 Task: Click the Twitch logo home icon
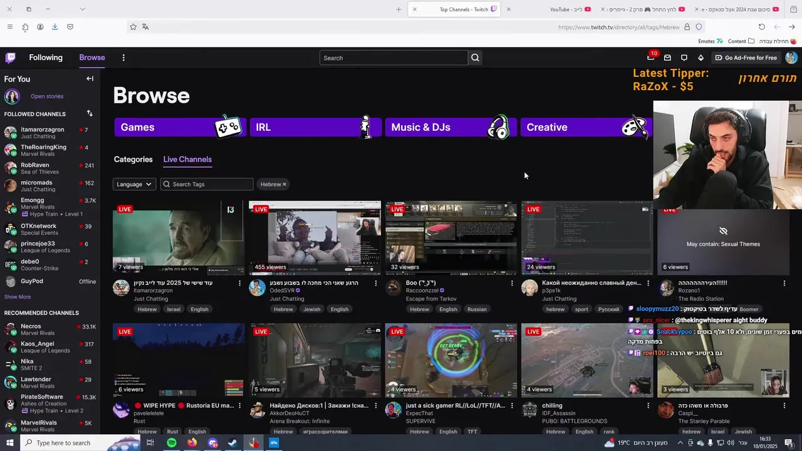[11, 58]
